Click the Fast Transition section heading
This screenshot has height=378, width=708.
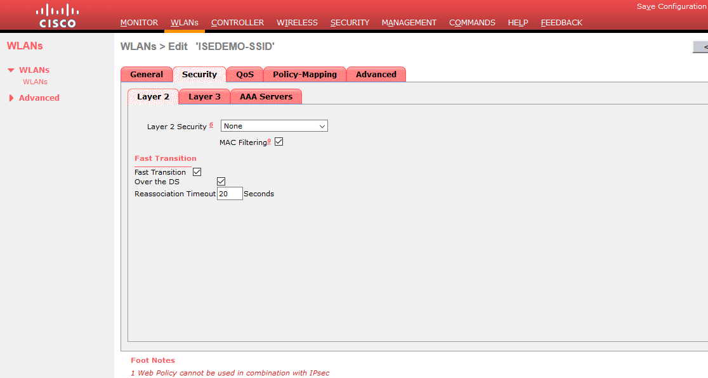[165, 158]
